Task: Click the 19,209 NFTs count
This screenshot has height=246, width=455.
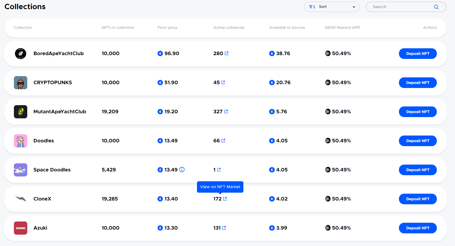Action: tap(110, 111)
